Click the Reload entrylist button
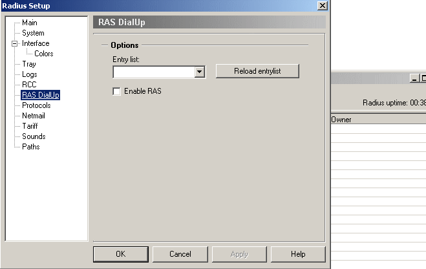The height and width of the screenshot is (269, 426). (x=257, y=70)
